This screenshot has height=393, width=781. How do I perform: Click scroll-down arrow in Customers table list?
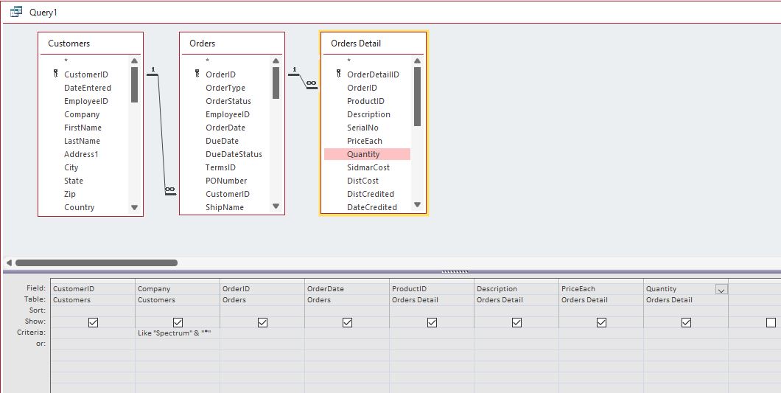134,207
